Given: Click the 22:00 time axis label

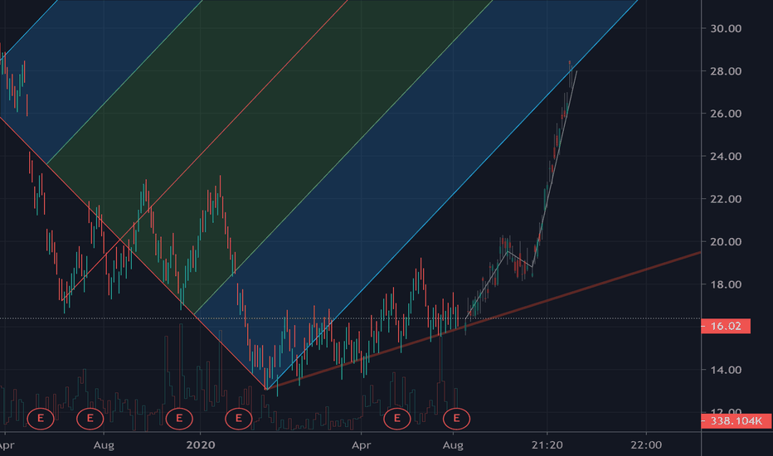Looking at the screenshot, I should coord(646,445).
